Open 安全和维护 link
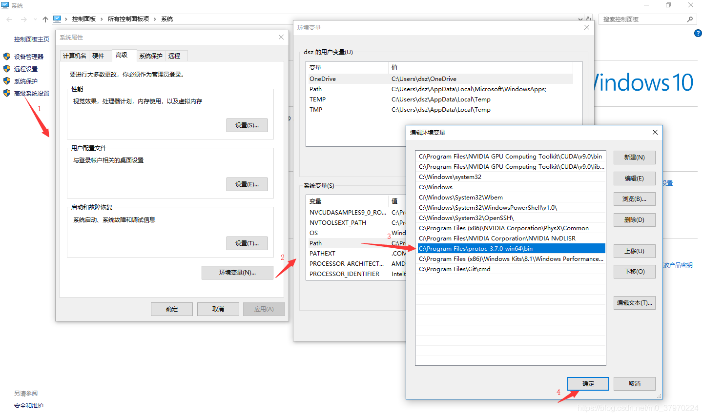The image size is (703, 417). [x=29, y=405]
